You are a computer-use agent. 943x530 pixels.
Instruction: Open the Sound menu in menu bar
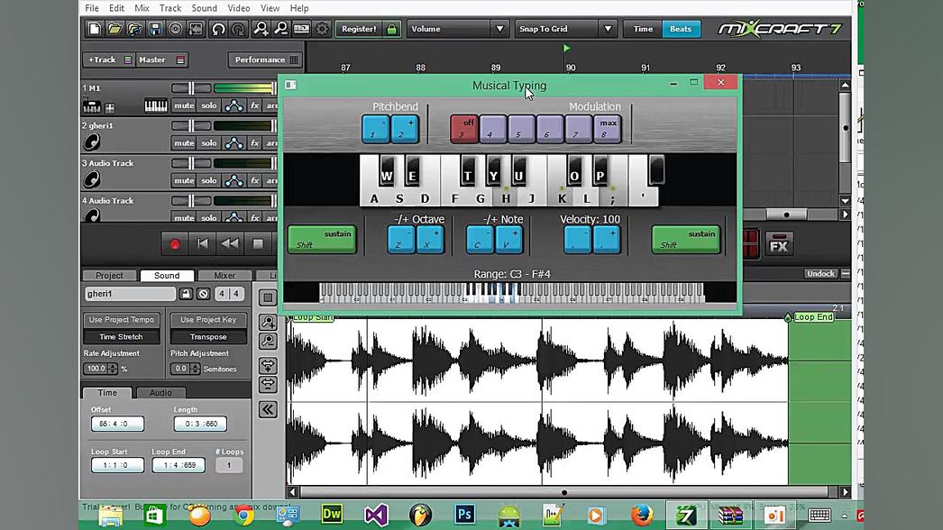(204, 8)
